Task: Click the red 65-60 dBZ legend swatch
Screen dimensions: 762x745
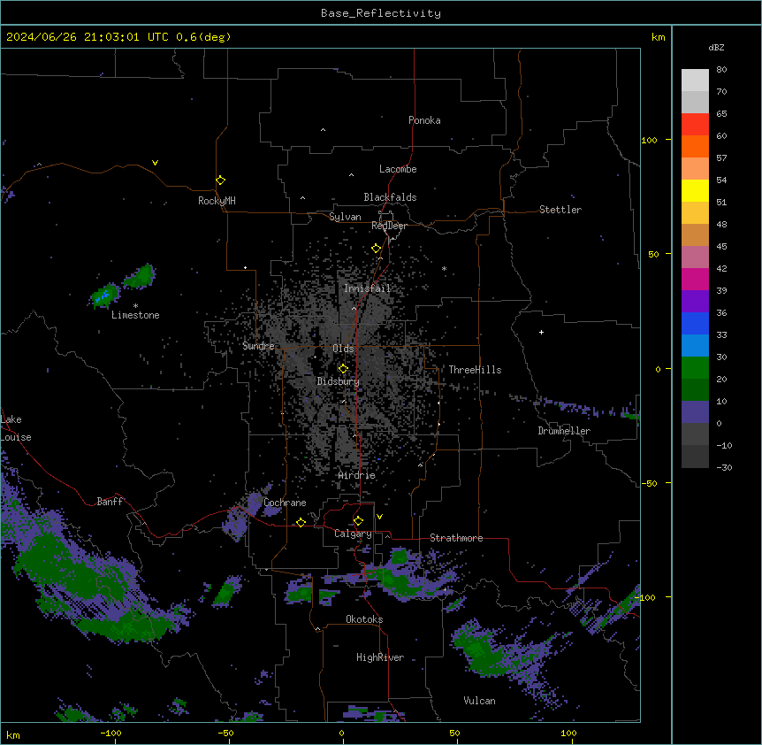Action: (695, 124)
